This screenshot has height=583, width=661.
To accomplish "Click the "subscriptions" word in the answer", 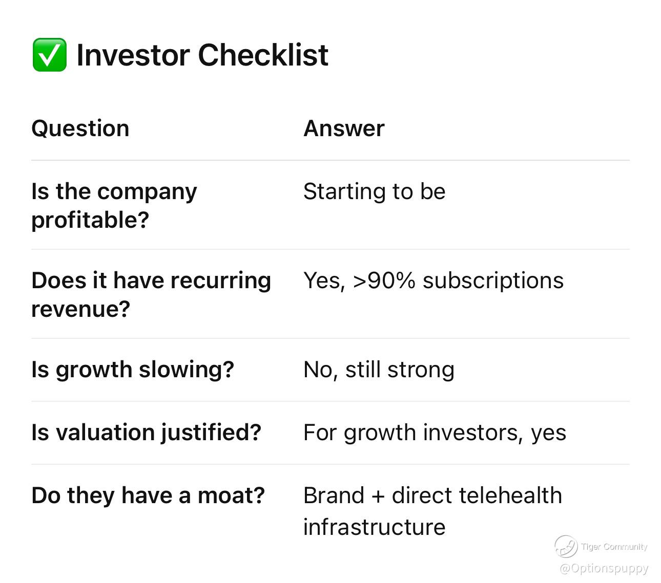I will pyautogui.click(x=493, y=280).
